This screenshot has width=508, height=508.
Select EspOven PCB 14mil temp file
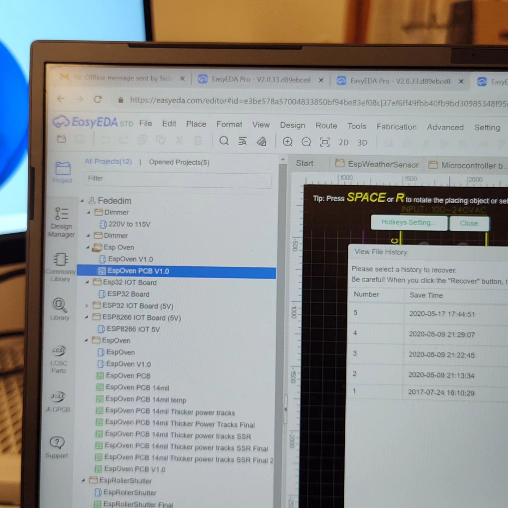point(141,399)
